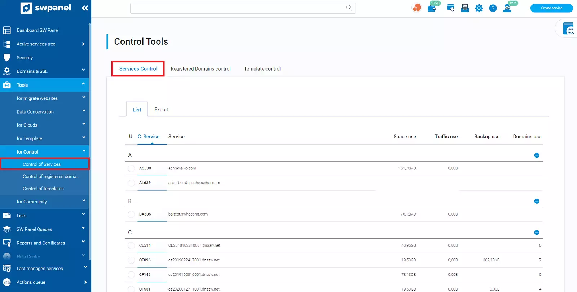
Task: Open the support agent icon
Action: coord(507,8)
